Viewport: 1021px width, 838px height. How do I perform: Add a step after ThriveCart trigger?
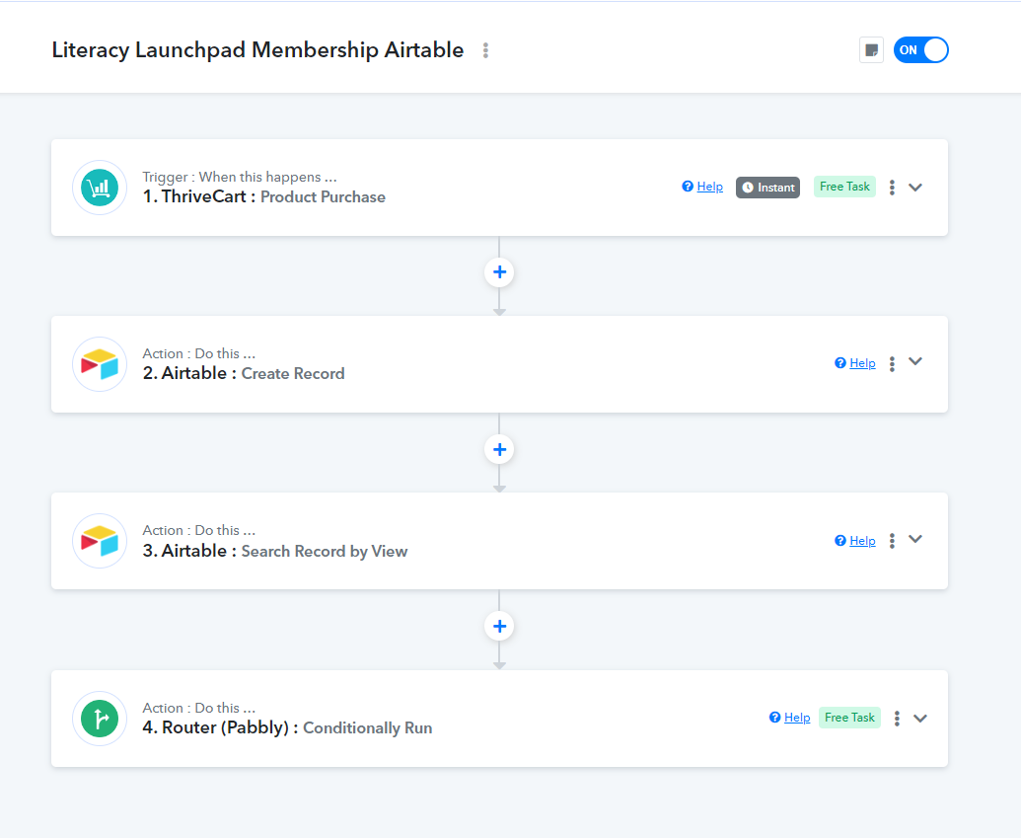pyautogui.click(x=499, y=272)
